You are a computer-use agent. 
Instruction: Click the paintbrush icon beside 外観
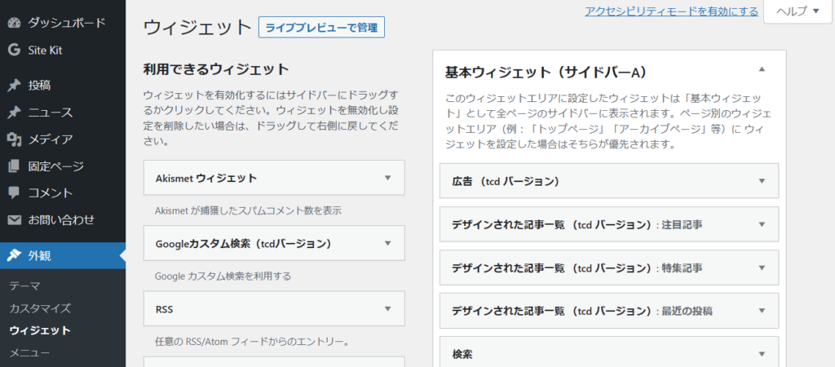(x=14, y=255)
